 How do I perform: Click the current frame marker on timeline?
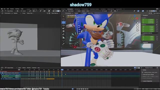click(62, 69)
